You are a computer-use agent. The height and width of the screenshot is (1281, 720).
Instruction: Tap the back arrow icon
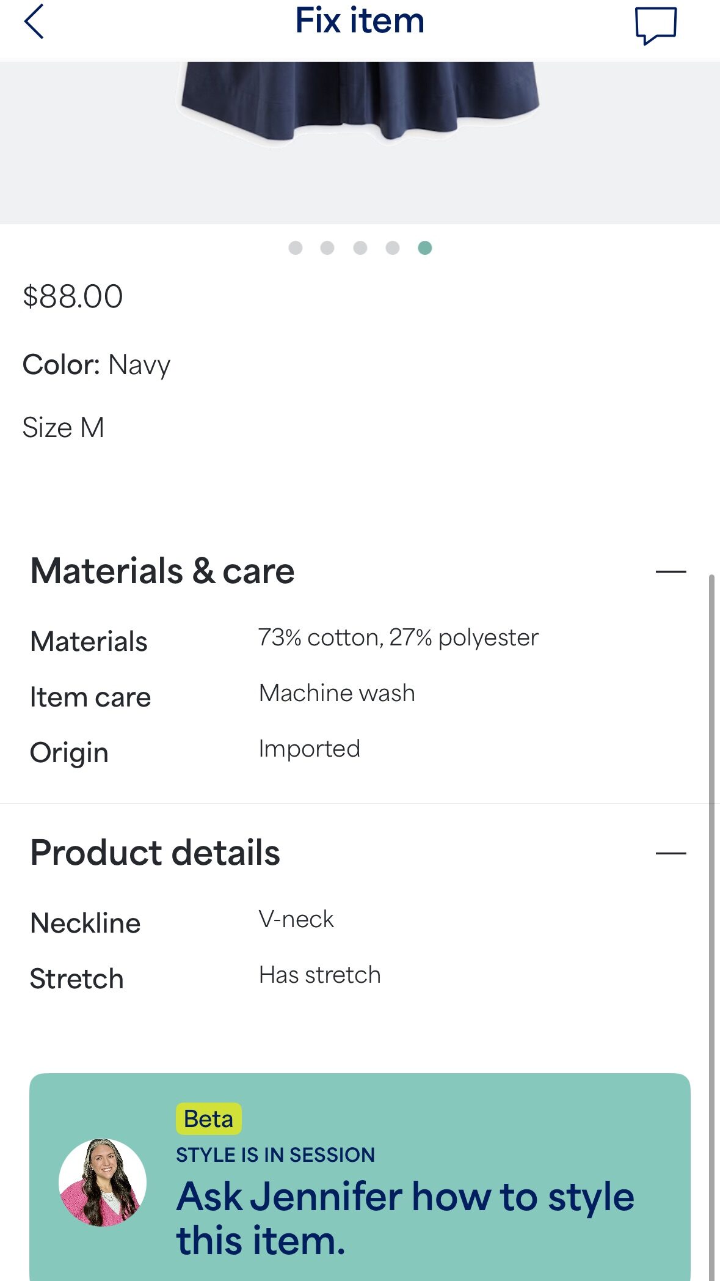(x=34, y=21)
